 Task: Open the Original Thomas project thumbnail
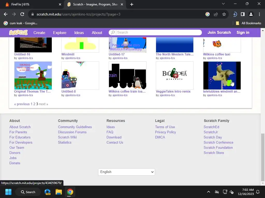click(33, 76)
